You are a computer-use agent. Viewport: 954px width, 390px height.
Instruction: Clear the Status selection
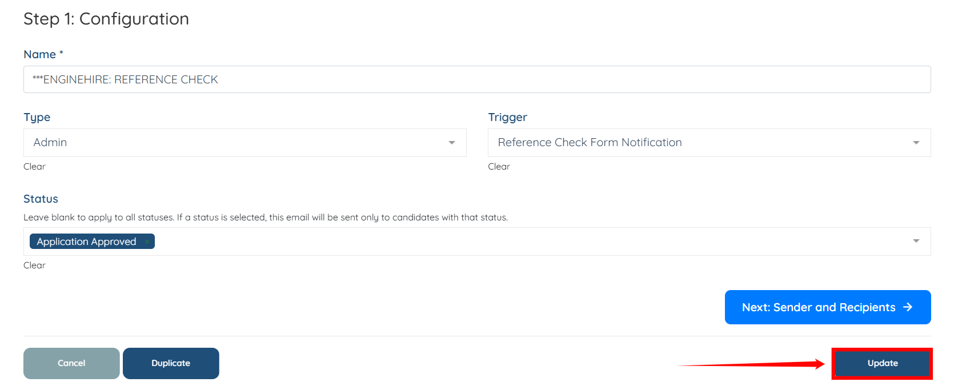[x=34, y=266]
